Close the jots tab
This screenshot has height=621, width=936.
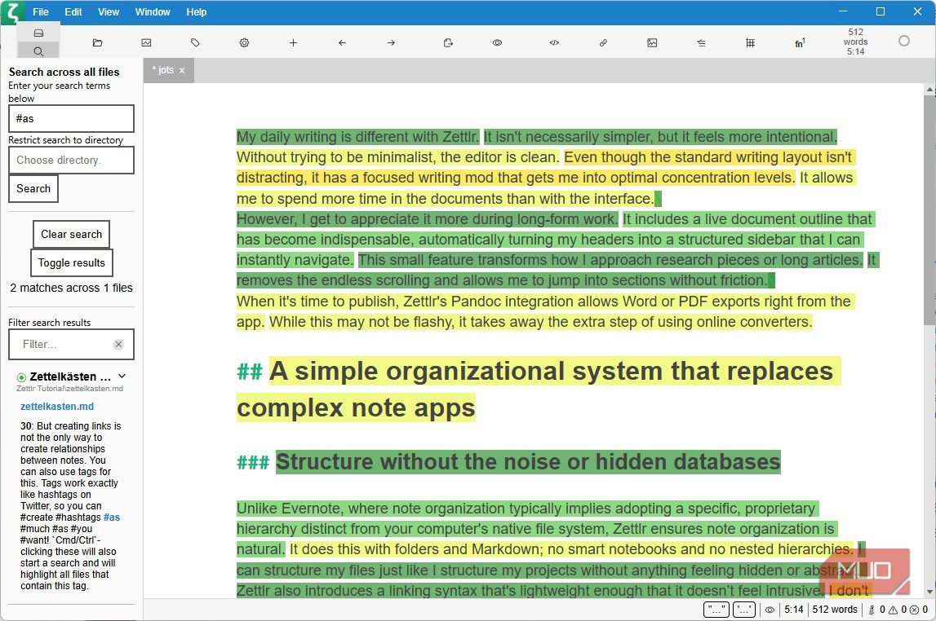[x=182, y=70]
